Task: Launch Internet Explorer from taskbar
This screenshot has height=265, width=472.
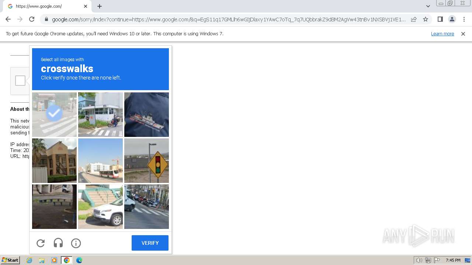Action: (x=29, y=260)
